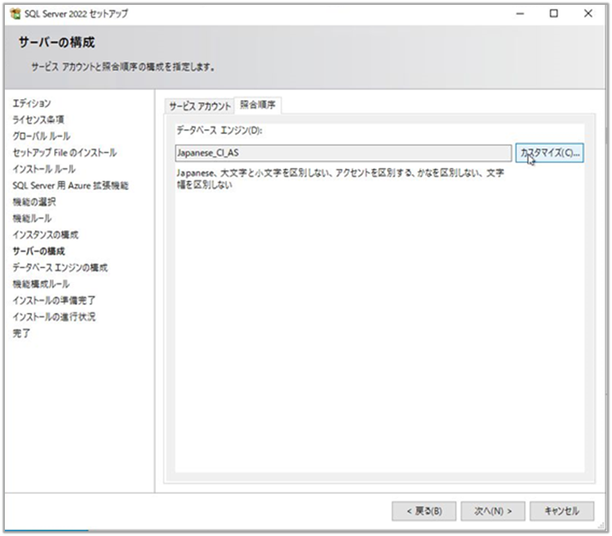Minimize the SQL Server 2022 setup window
612x536 pixels.
520,14
